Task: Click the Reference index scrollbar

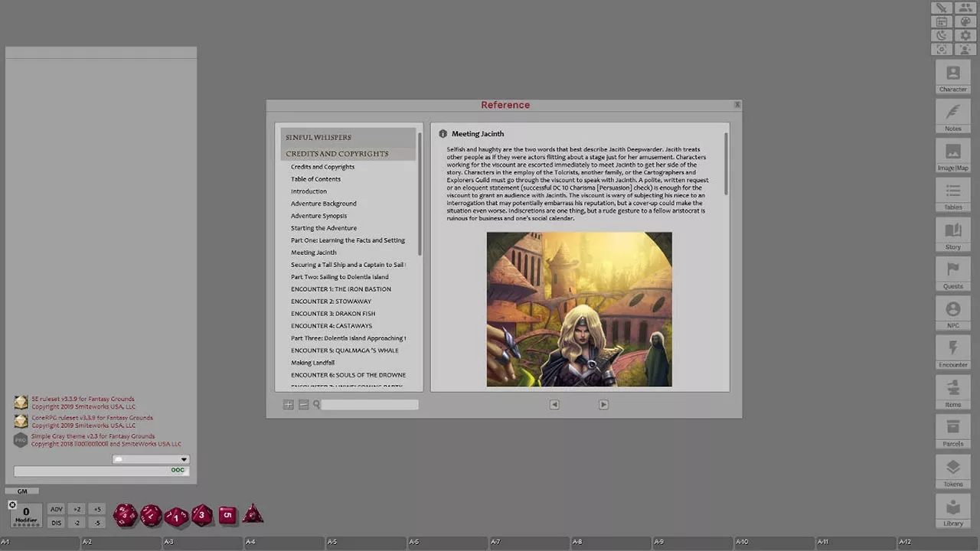Action: click(x=420, y=194)
